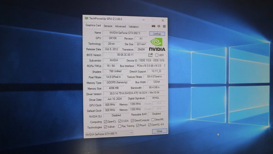The image size is (273, 154).
Task: Click the Default Clock row Memory 1350 MHz field
Action: tap(135, 109)
